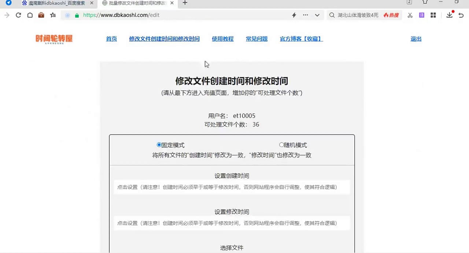Open the three-dots address bar menu

[305, 15]
